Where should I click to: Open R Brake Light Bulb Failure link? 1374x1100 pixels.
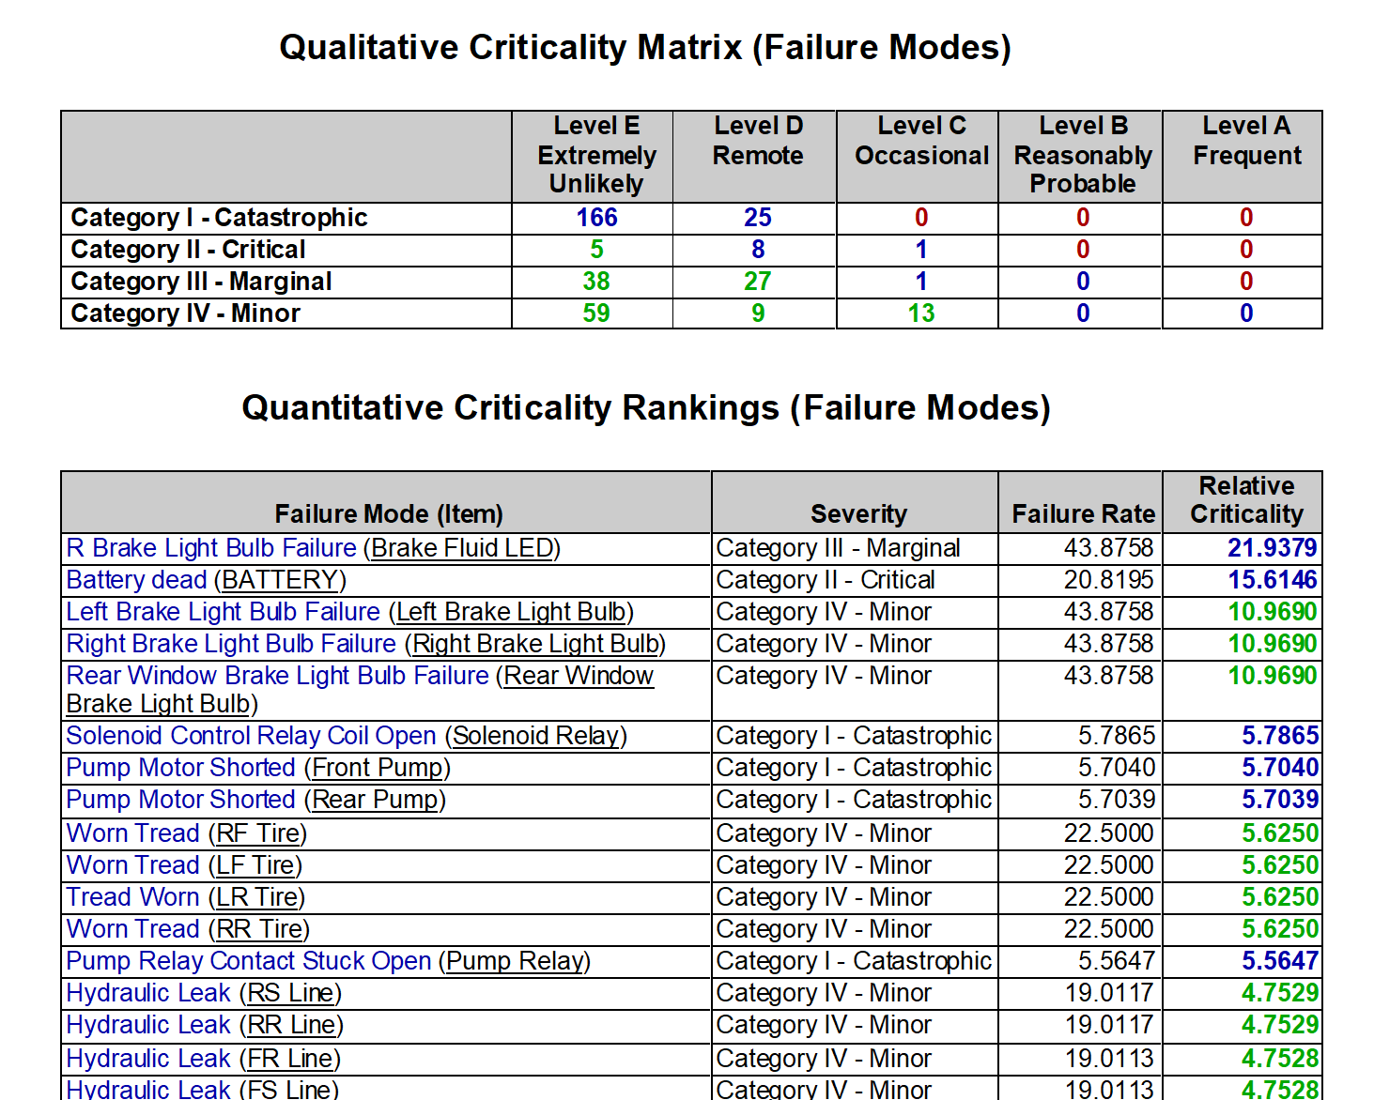(211, 548)
